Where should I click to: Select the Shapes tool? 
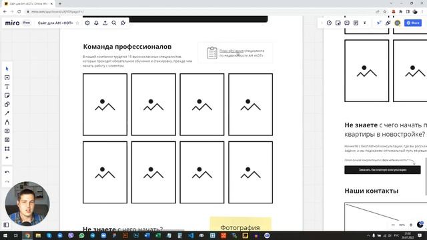coord(7,105)
